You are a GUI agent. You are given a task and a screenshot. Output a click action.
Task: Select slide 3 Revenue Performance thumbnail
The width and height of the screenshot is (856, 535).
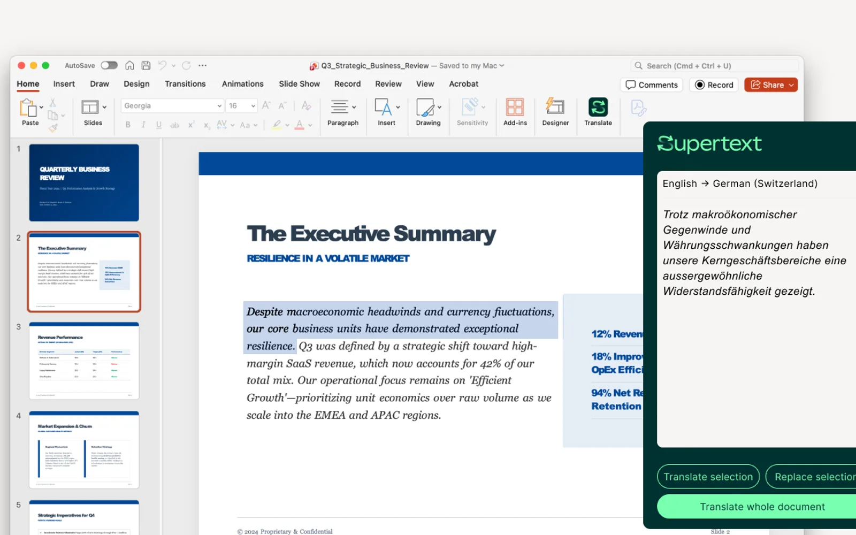84,361
